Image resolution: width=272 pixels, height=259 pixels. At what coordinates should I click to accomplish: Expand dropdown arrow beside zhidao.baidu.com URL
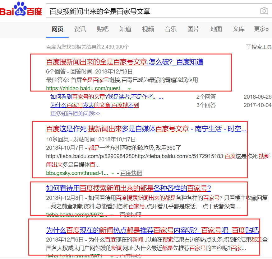pos(129,89)
